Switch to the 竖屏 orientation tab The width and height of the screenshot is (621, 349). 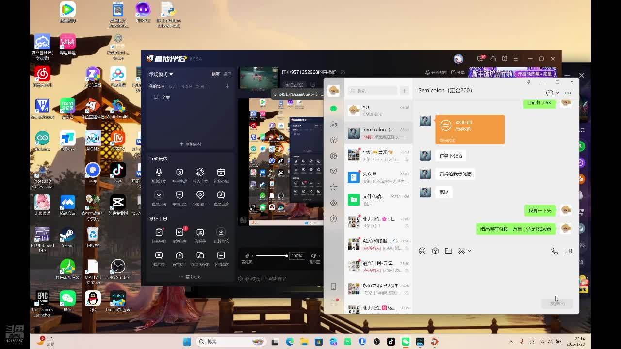coord(227,74)
